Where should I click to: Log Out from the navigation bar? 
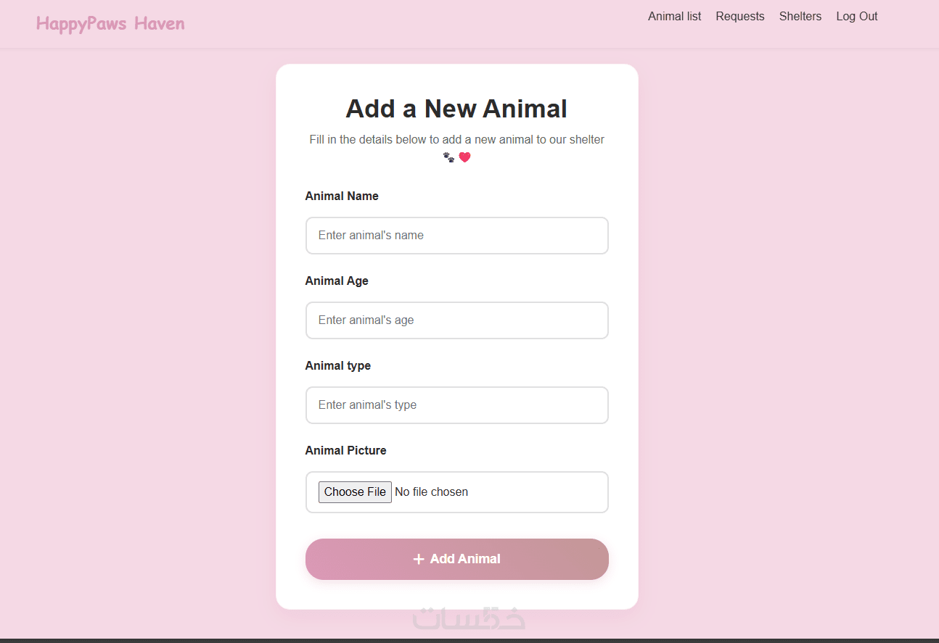[856, 17]
